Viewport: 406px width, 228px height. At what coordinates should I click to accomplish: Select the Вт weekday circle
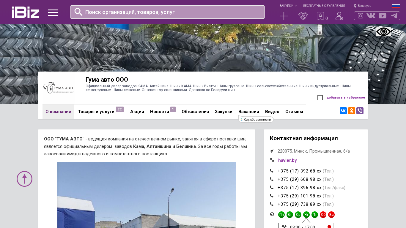(290, 215)
